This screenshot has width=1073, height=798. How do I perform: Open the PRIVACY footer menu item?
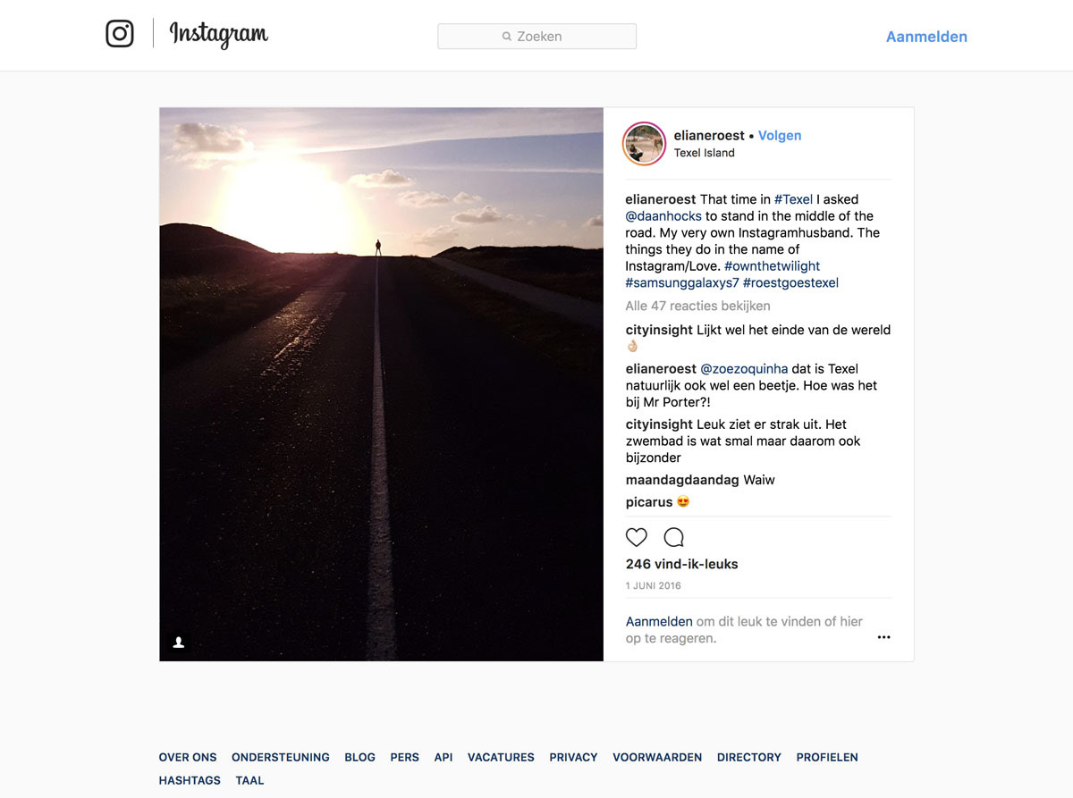pos(573,757)
